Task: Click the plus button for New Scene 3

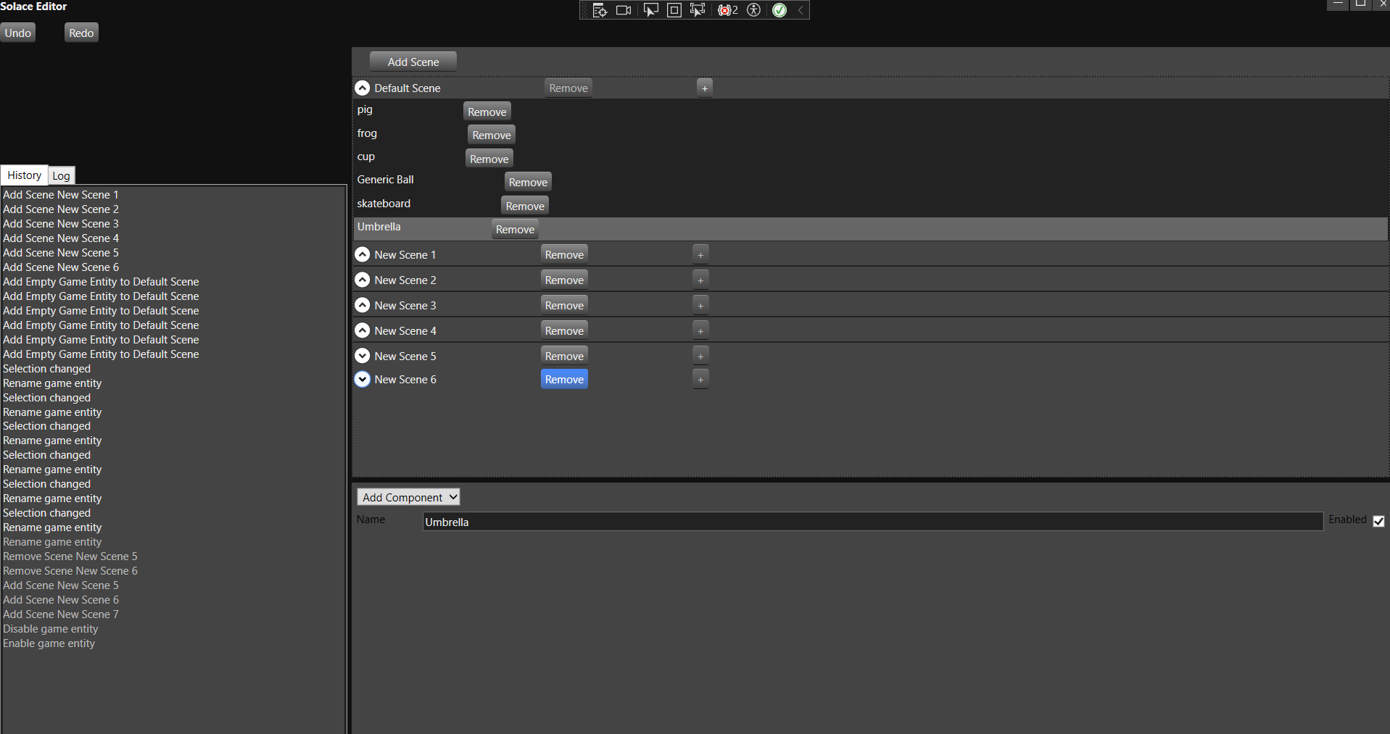Action: click(700, 306)
